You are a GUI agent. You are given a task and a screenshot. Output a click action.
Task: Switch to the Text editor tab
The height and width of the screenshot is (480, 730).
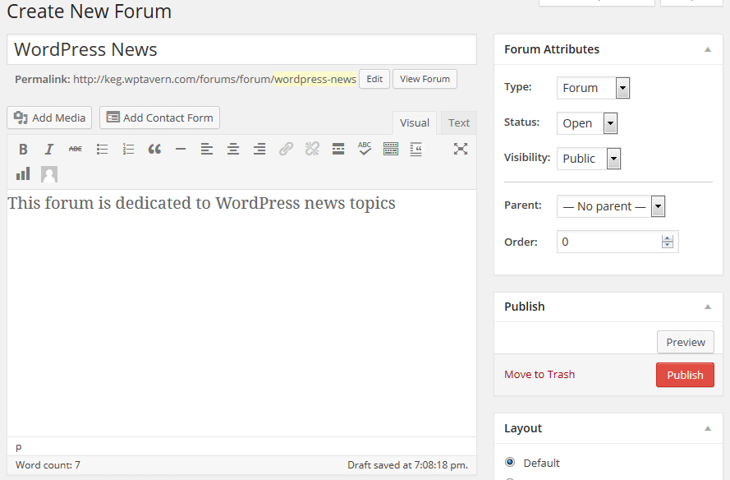tap(458, 123)
